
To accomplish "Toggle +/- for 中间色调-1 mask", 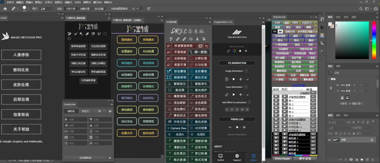I will click(x=313, y=123).
